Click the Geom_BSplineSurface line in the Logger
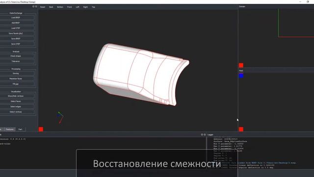 (230, 142)
